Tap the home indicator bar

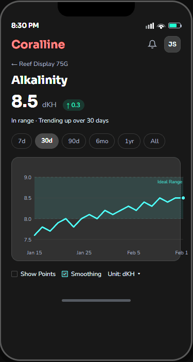tap(96, 300)
